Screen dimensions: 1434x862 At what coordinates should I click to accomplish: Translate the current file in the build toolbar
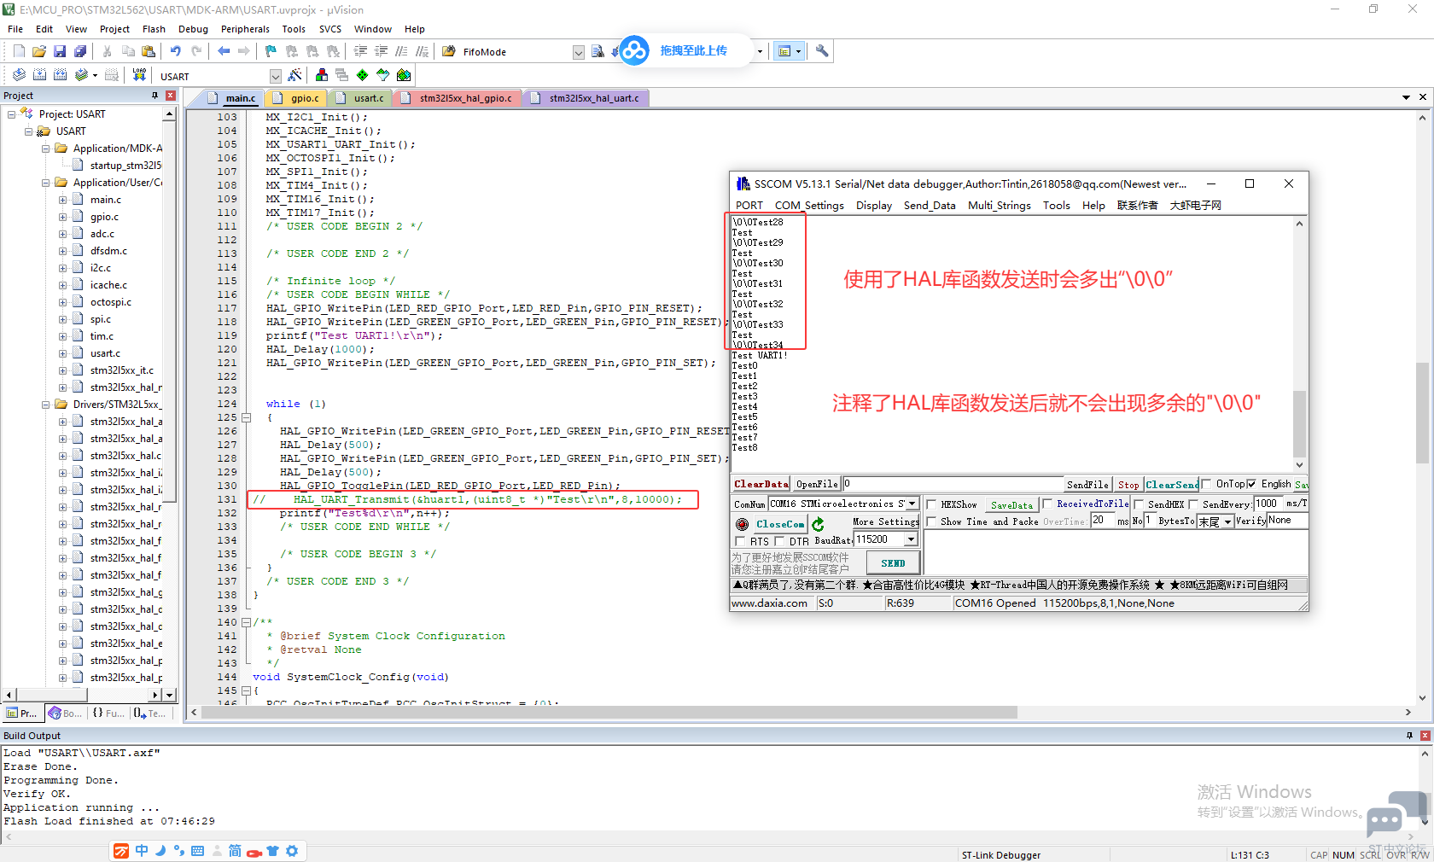pyautogui.click(x=19, y=75)
